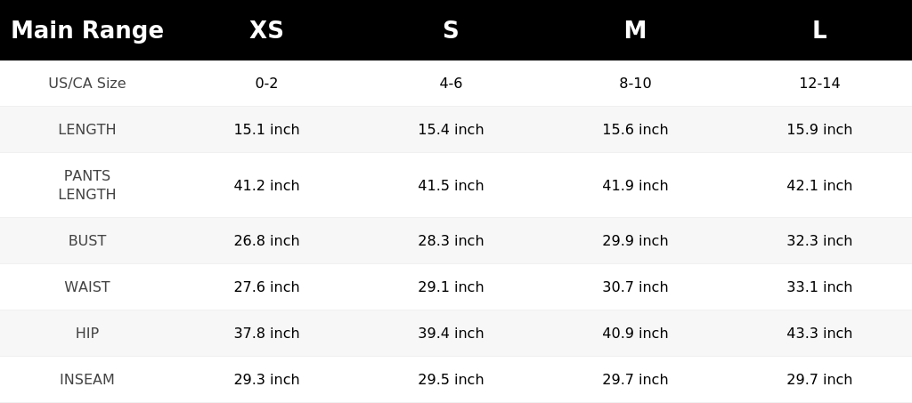Click the 0-2 US/CA size cell
The image size is (912, 403).
point(266,83)
